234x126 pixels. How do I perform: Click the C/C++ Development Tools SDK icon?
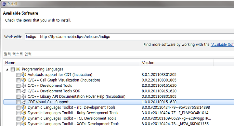point(24,91)
